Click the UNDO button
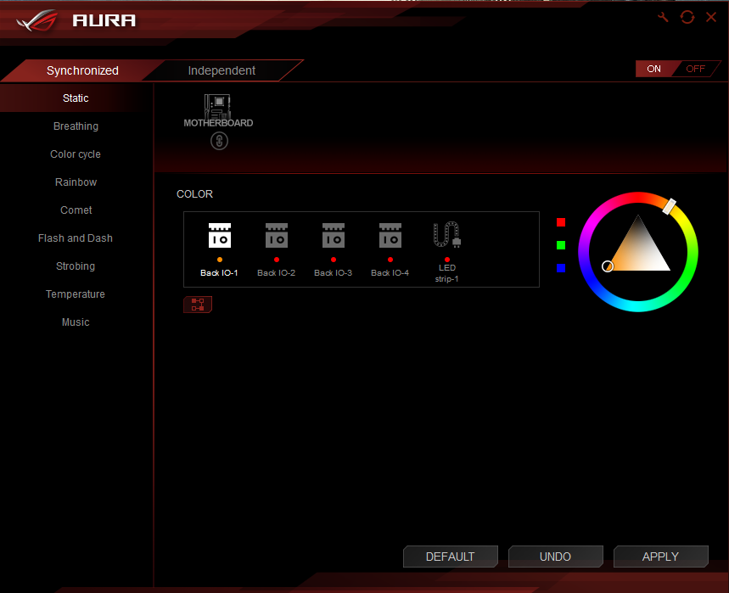This screenshot has height=593, width=729. click(556, 557)
